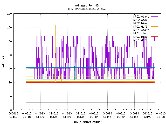Click the y-axis tick label 100

pos(9,27)
